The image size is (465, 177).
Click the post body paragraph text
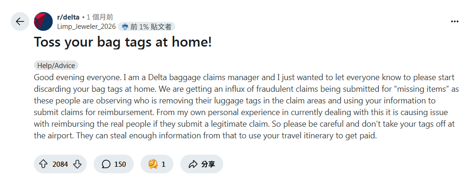coord(244,107)
